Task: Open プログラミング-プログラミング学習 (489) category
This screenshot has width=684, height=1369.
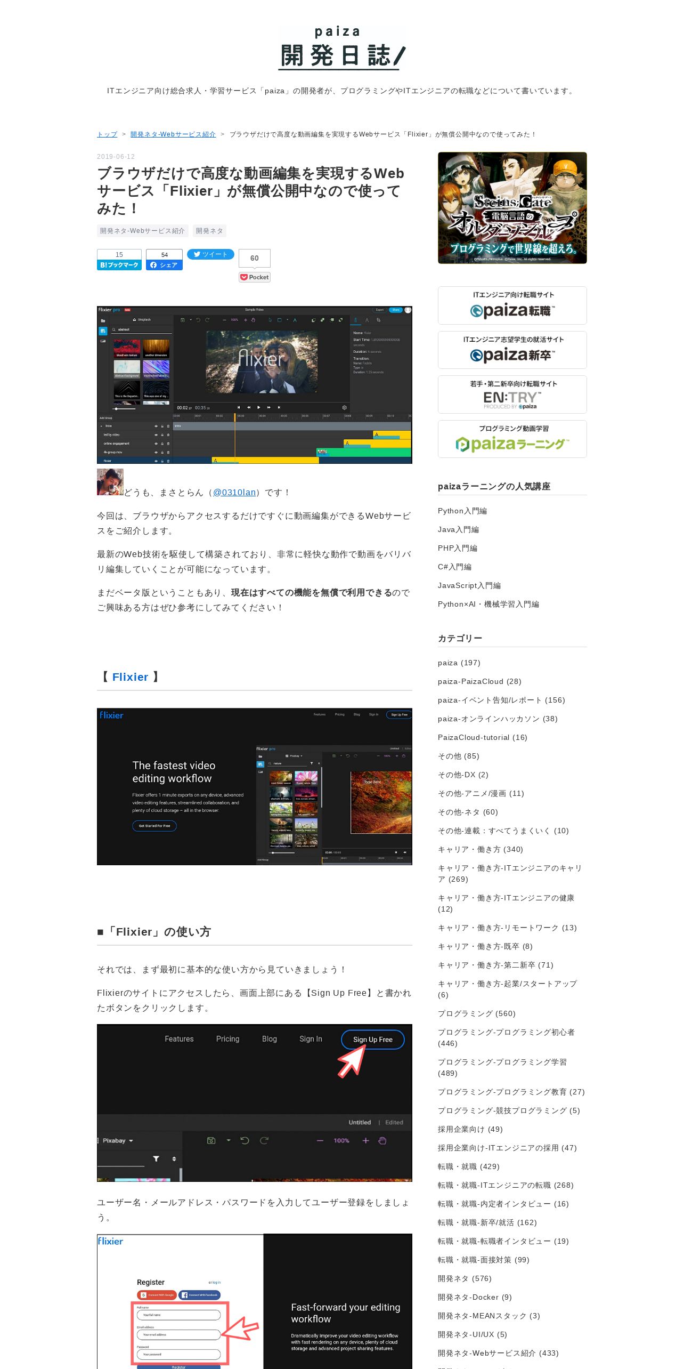Action: point(502,1068)
